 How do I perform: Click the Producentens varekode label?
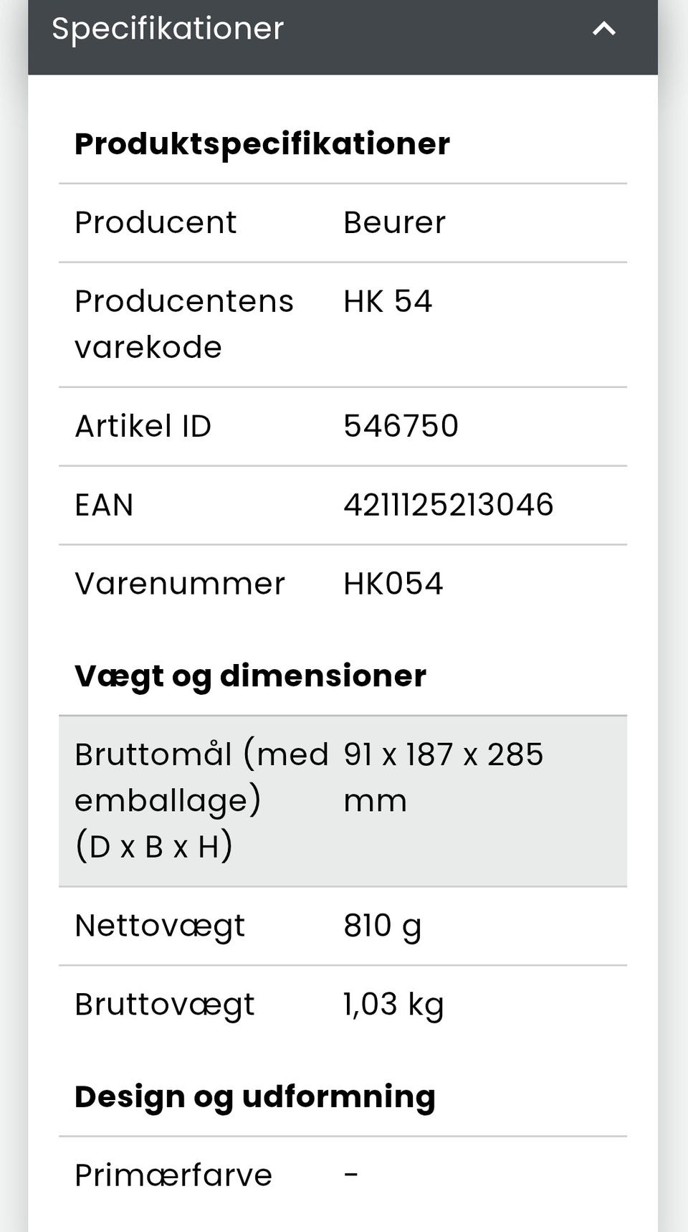(183, 323)
